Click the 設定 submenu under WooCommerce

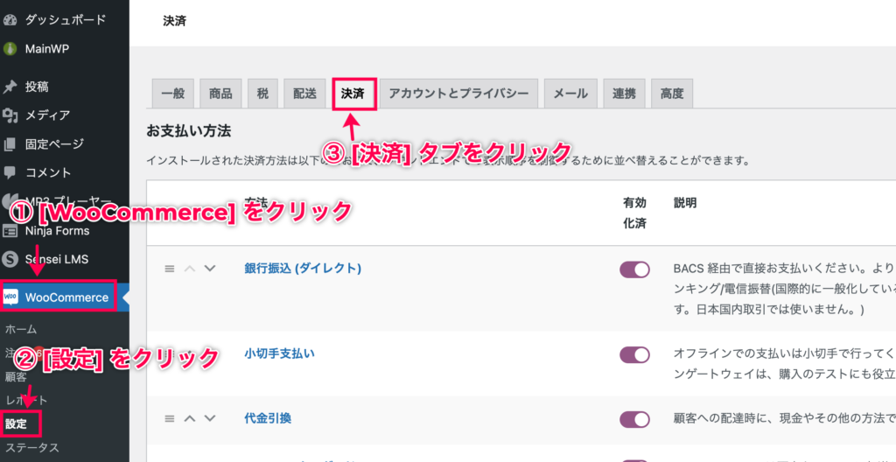pos(16,423)
